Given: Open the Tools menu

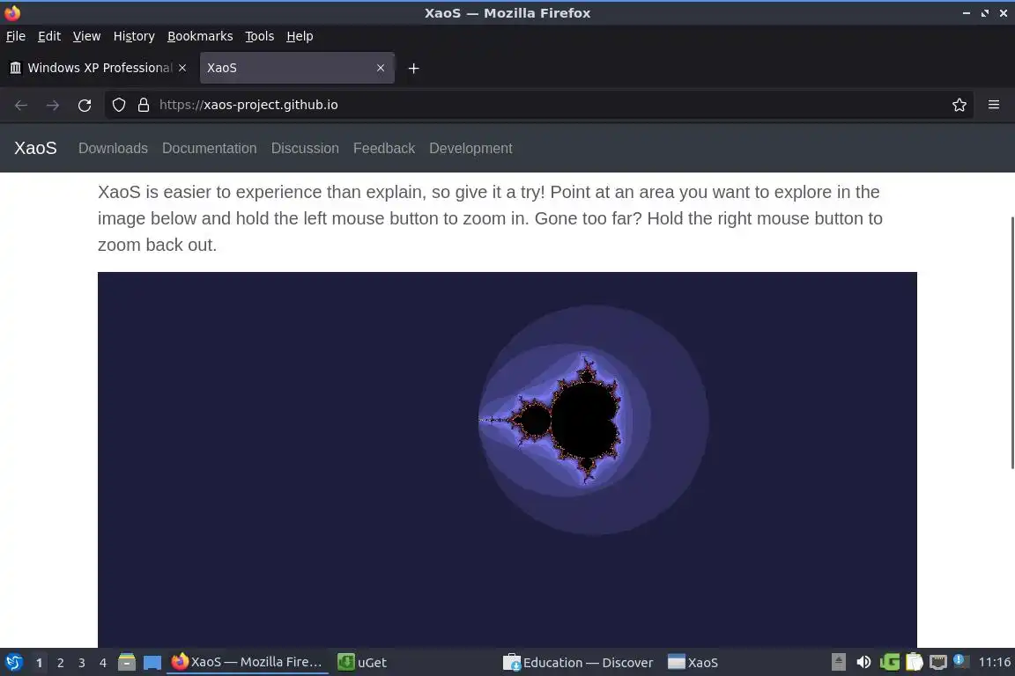Looking at the screenshot, I should (260, 36).
